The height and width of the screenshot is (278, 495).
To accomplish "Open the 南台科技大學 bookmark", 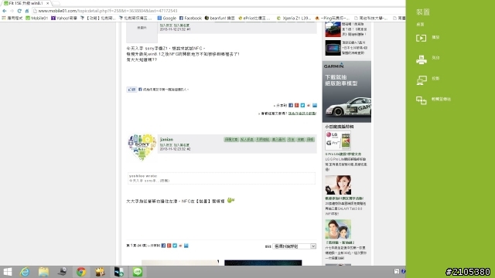I will click(x=371, y=19).
